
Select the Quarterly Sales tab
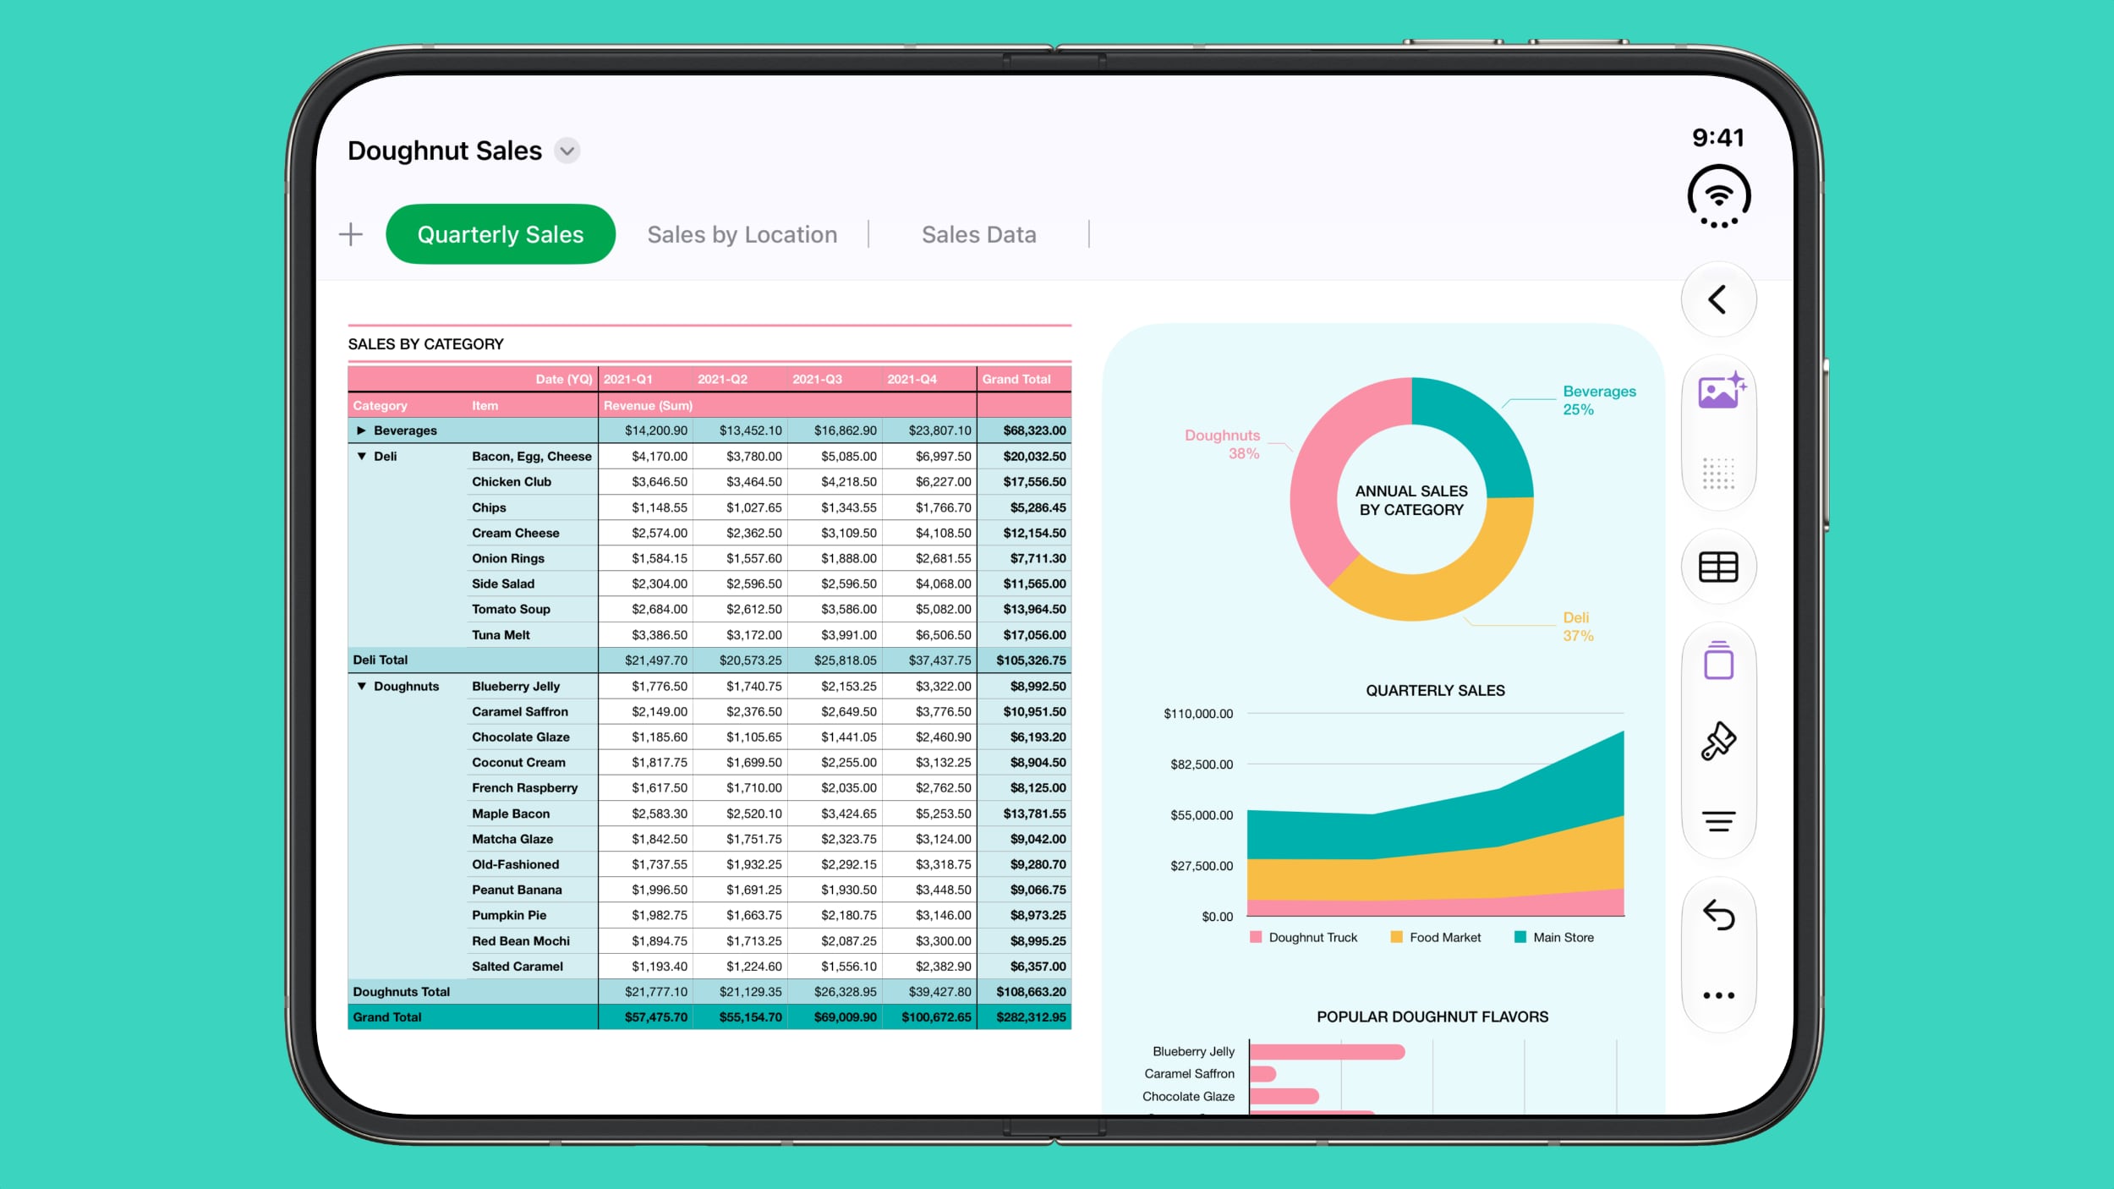point(500,234)
